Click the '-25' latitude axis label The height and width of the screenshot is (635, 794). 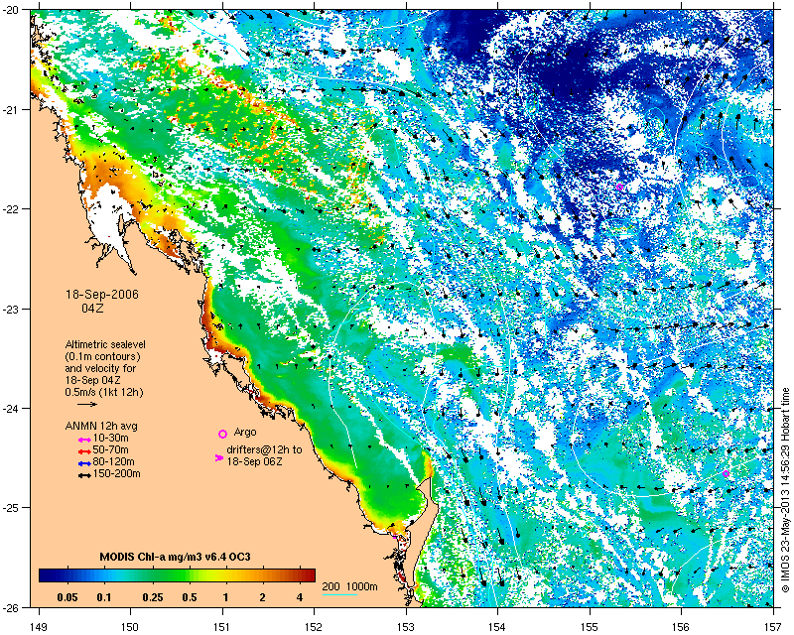click(12, 508)
